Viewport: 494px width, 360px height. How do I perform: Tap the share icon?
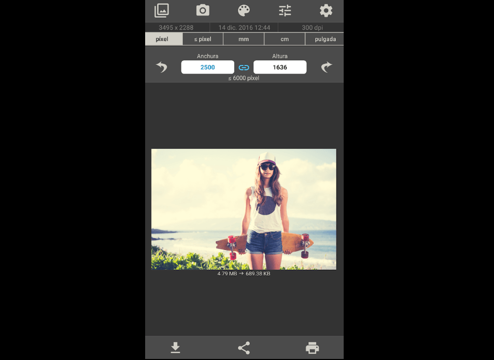(244, 348)
